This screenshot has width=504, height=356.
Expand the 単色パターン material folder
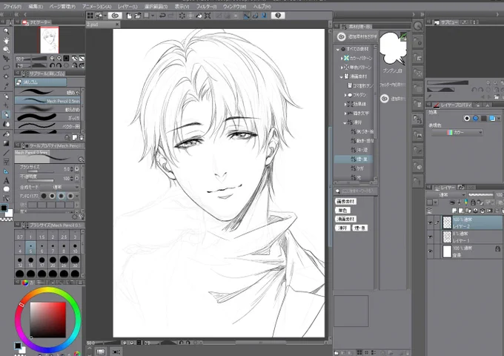(342, 67)
